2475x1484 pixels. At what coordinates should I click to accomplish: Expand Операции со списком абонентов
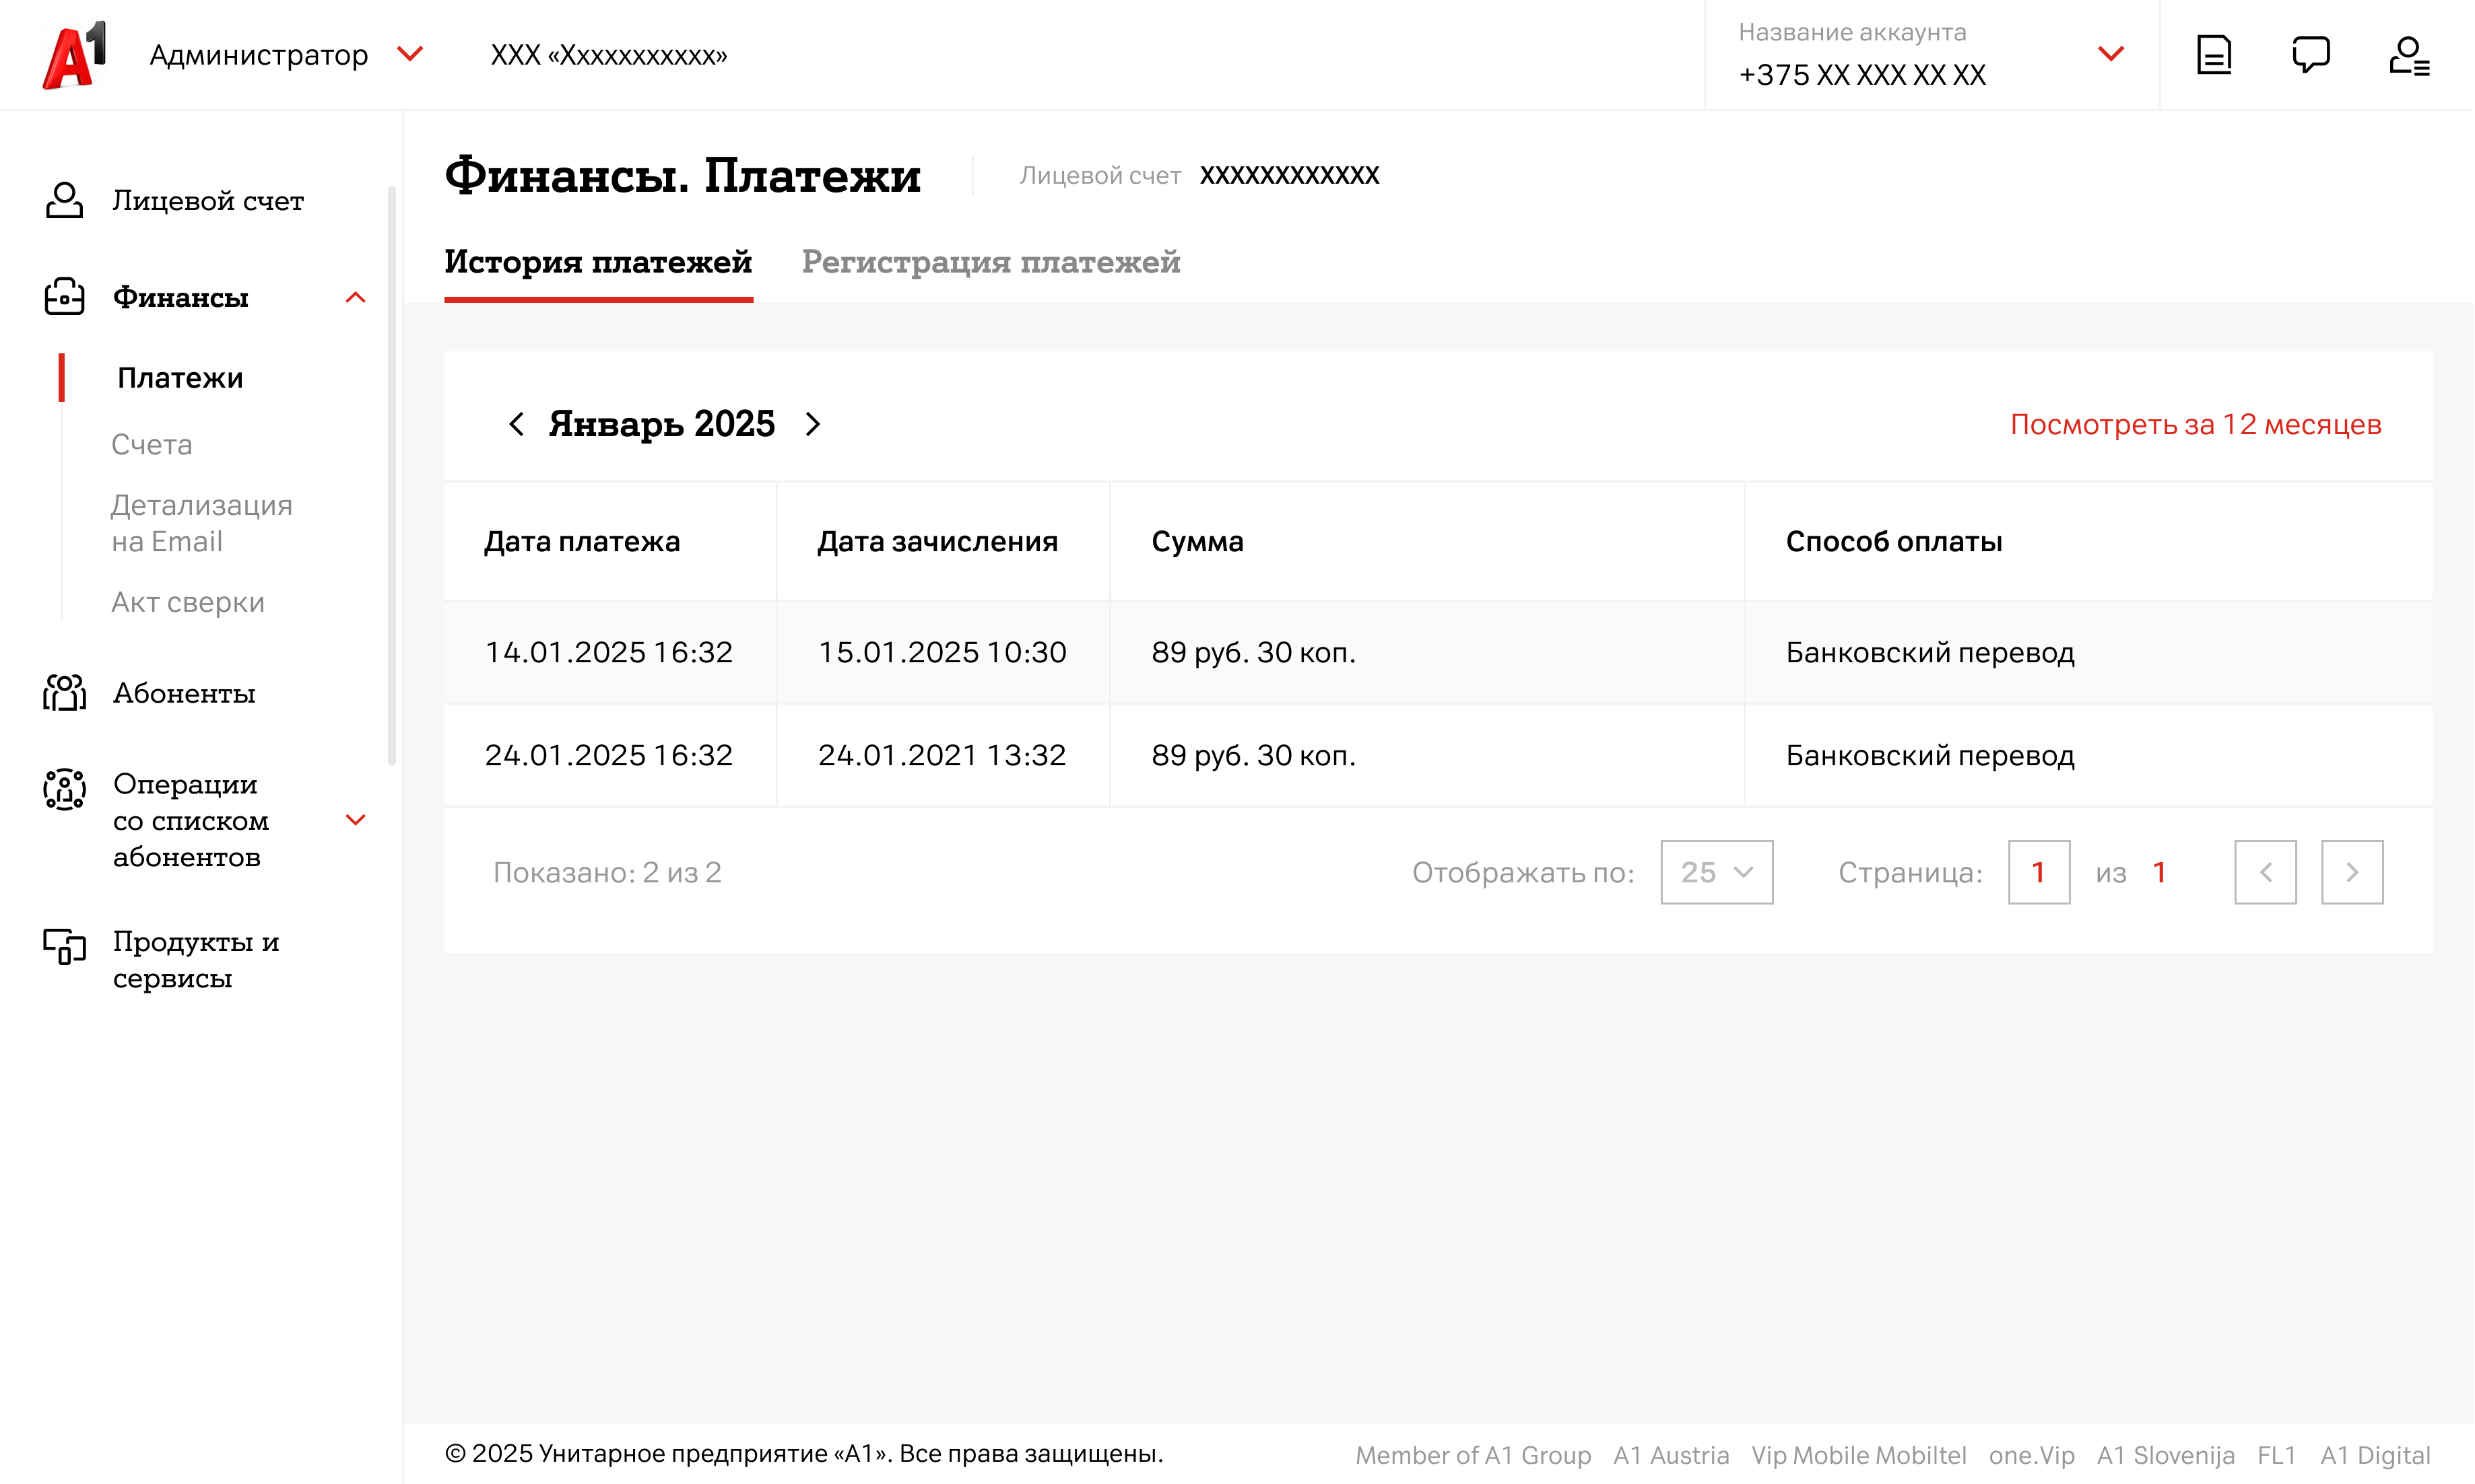pyautogui.click(x=355, y=820)
